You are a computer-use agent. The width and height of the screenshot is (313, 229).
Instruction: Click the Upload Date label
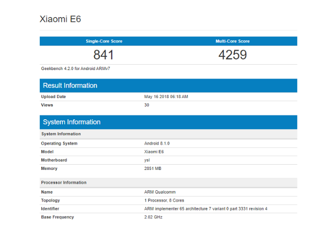click(x=53, y=97)
